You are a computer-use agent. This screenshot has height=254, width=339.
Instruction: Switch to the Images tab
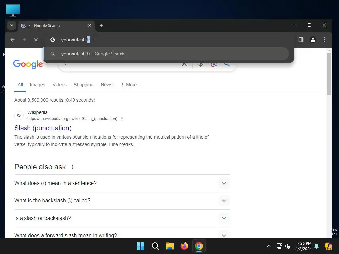coord(37,85)
